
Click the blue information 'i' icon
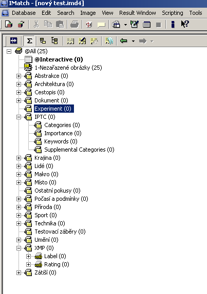[173, 25]
